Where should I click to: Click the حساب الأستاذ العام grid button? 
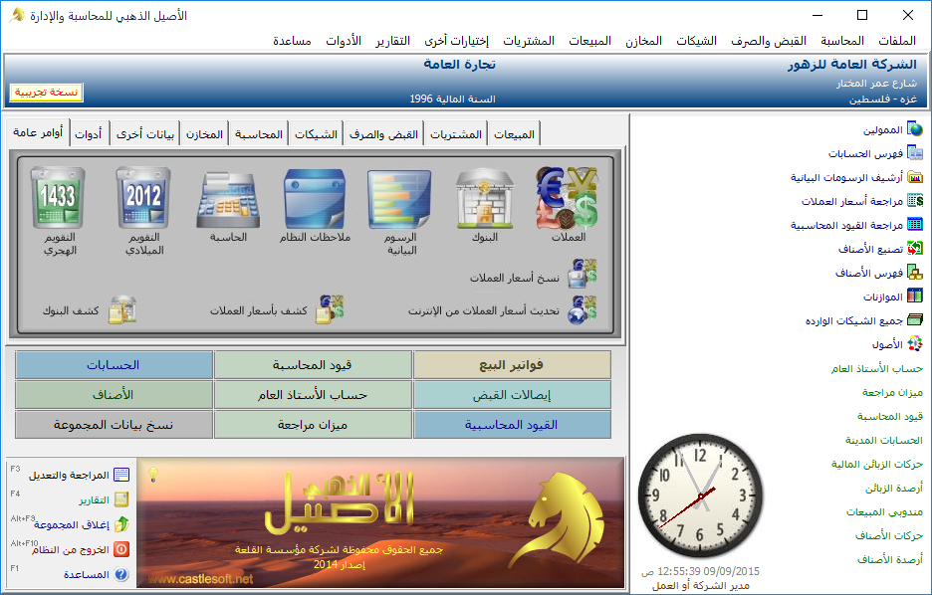tap(313, 394)
